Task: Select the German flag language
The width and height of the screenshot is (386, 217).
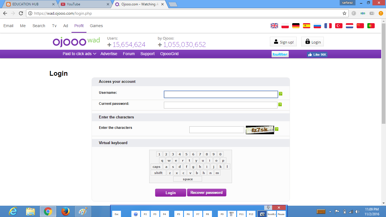Action: tap(296, 26)
